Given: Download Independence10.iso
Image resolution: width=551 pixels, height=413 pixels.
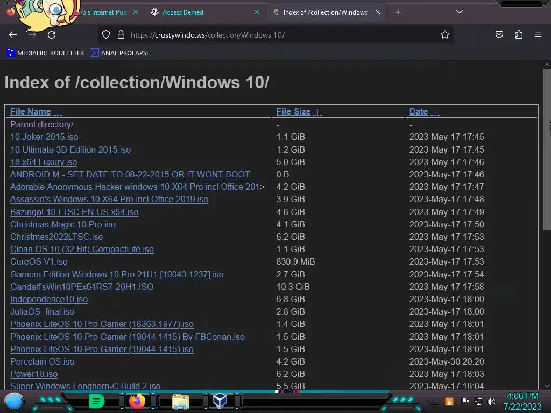Looking at the screenshot, I should point(49,299).
